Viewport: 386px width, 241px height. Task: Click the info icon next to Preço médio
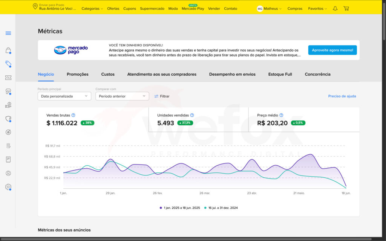(281, 115)
